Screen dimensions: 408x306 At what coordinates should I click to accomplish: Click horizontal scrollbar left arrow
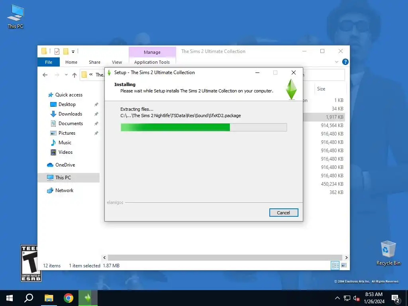tap(104, 258)
